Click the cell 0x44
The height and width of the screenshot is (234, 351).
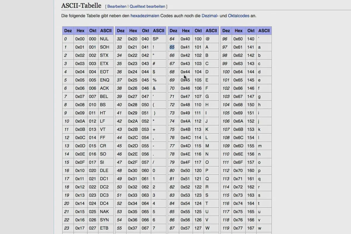point(185,72)
